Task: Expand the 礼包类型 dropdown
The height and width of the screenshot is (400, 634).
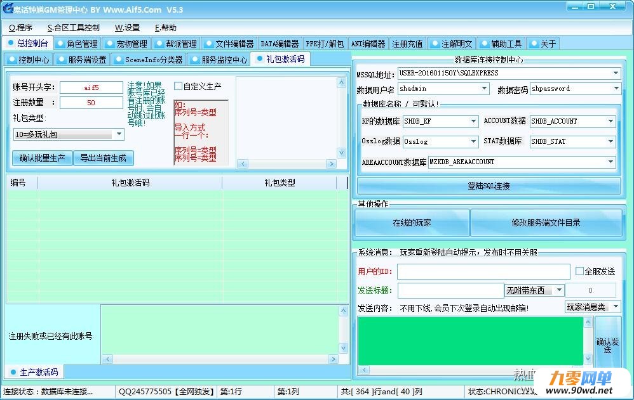Action: coord(119,134)
